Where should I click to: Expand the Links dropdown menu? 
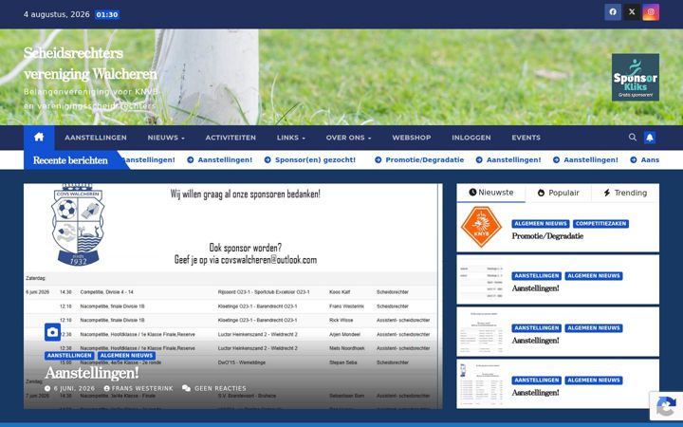[291, 138]
